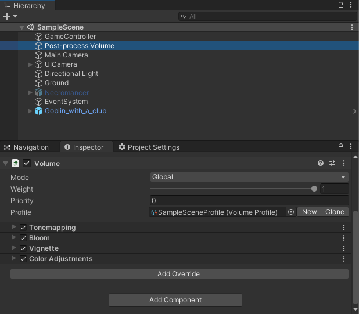Screen dimensions: 359x314
Task: Expand the UICamera object in hierarchy
Action: click(x=30, y=64)
